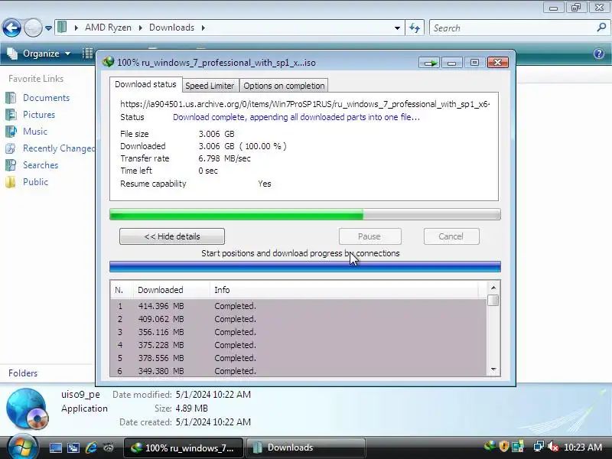Click the Views icon in Explorer toolbar

(87, 54)
